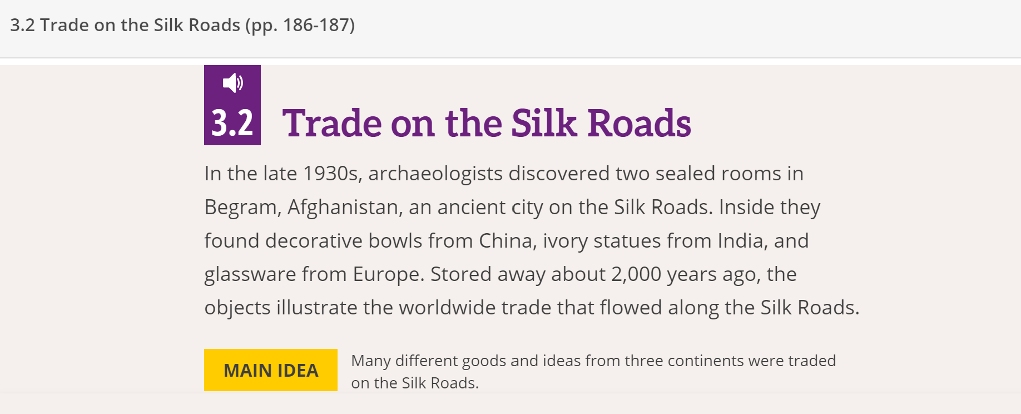
Task: Click the word "continents" in the main idea
Action: [705, 361]
